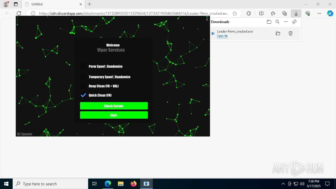Click the address bar URL field

[134, 13]
